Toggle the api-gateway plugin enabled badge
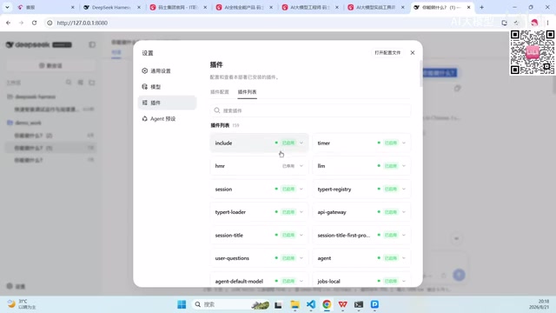 (x=391, y=212)
